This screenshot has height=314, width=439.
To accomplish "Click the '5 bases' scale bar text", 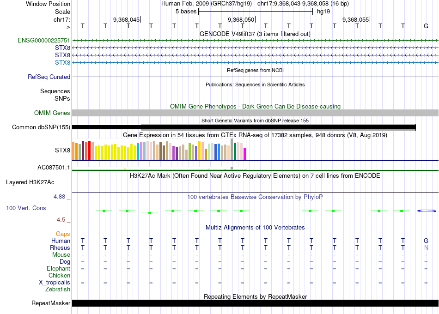I will pyautogui.click(x=186, y=12).
